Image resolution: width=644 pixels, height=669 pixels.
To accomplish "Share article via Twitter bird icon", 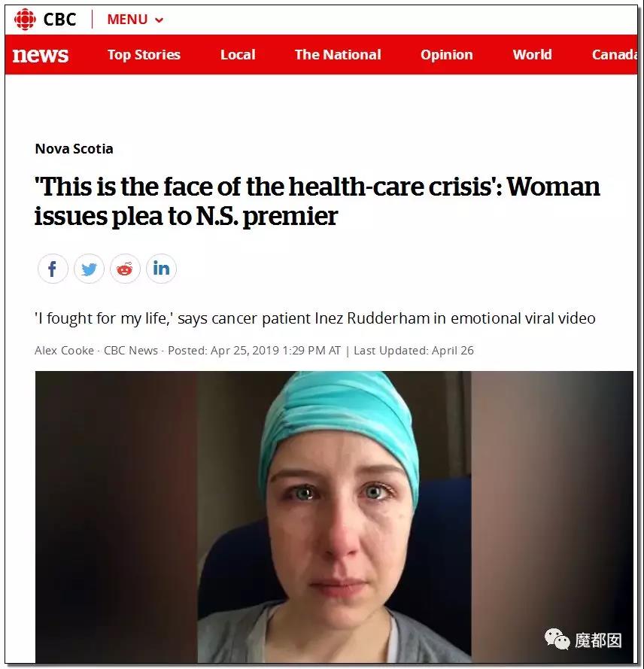I will point(89,269).
